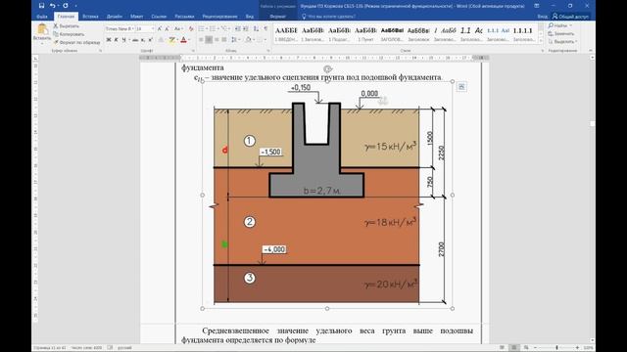Activate Формат по образцу painter

pos(76,42)
